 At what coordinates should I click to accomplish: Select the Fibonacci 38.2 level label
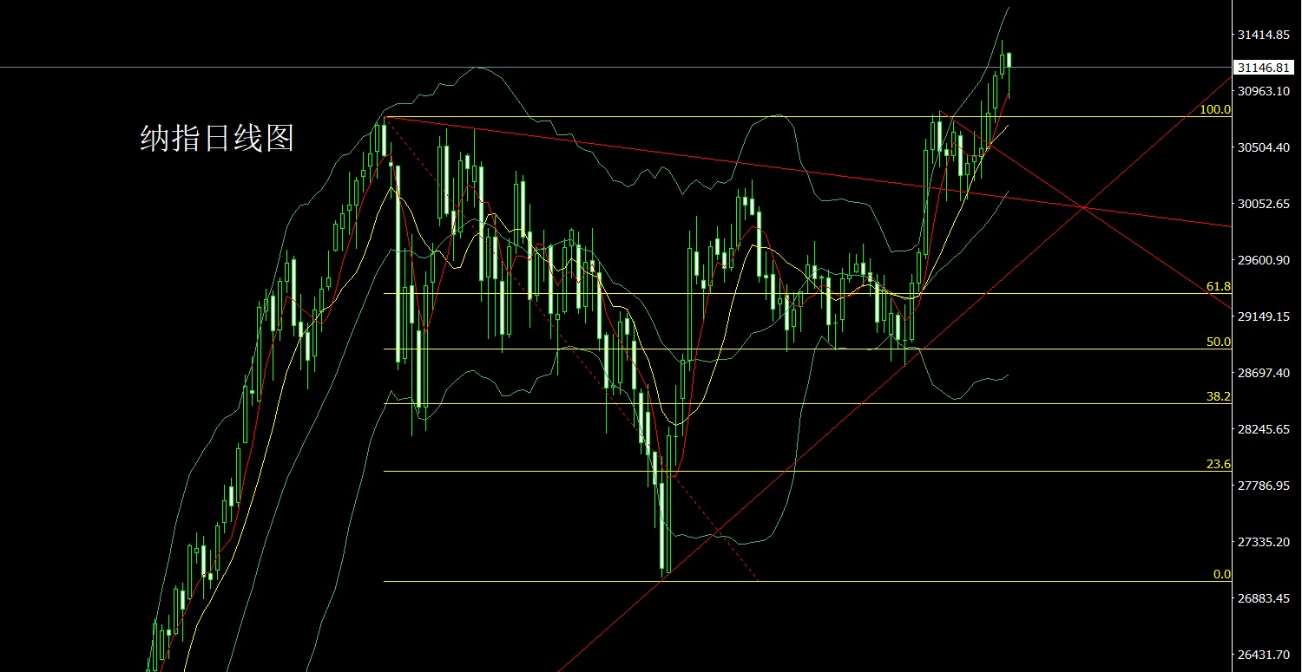1219,396
